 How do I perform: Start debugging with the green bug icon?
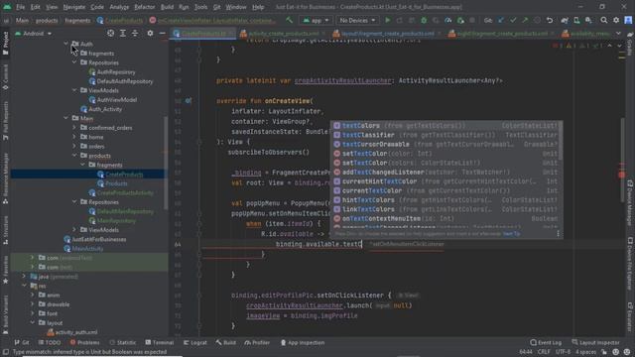(x=424, y=20)
